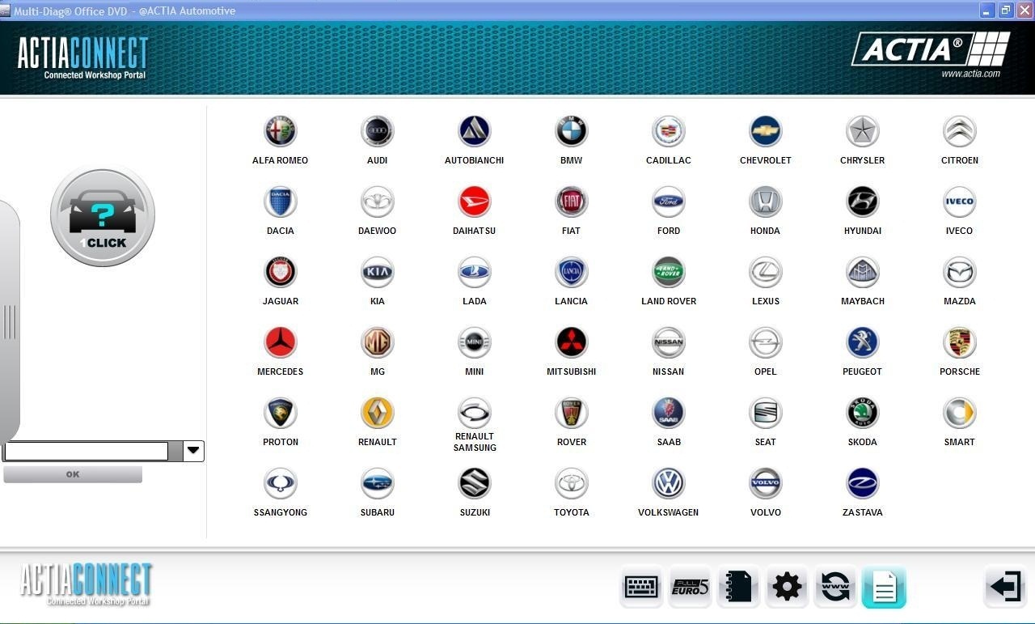
Task: Restore down the Multi-Diag window
Action: [x=1006, y=11]
